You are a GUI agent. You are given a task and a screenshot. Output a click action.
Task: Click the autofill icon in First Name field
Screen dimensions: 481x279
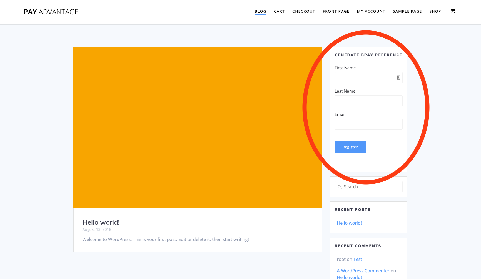coord(398,78)
